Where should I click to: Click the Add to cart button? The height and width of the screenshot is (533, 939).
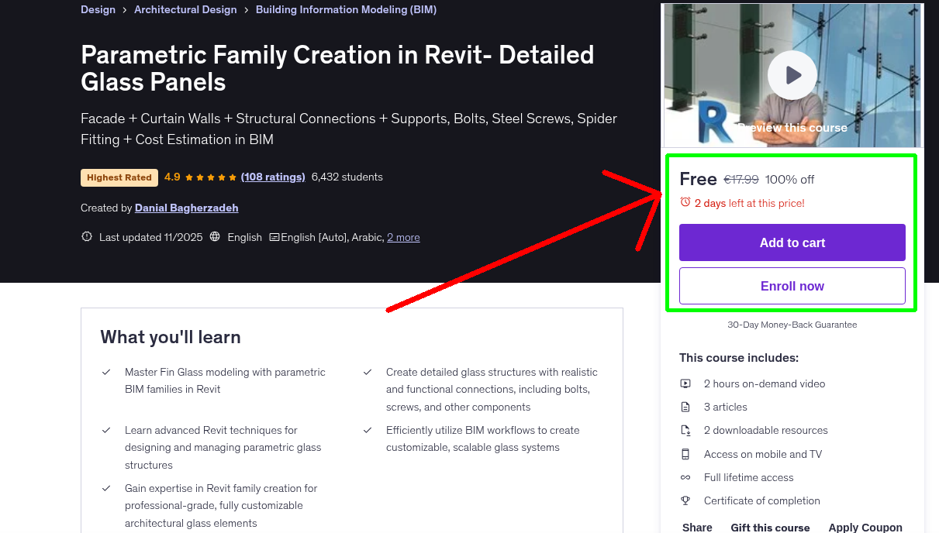coord(792,242)
